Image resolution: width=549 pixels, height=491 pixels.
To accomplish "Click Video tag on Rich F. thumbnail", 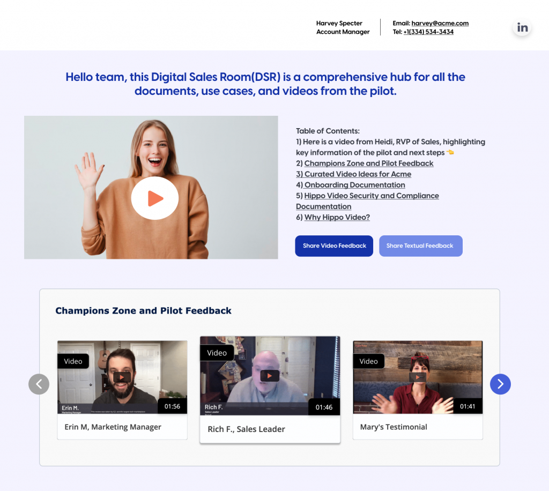I will click(217, 353).
